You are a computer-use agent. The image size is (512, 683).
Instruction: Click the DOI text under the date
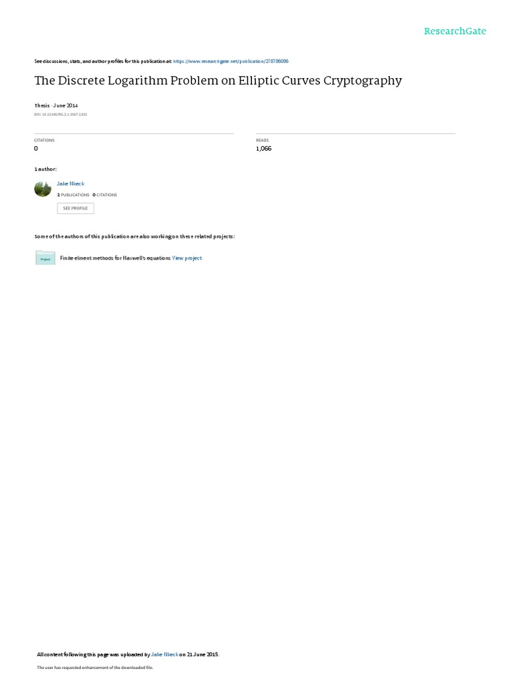click(61, 115)
